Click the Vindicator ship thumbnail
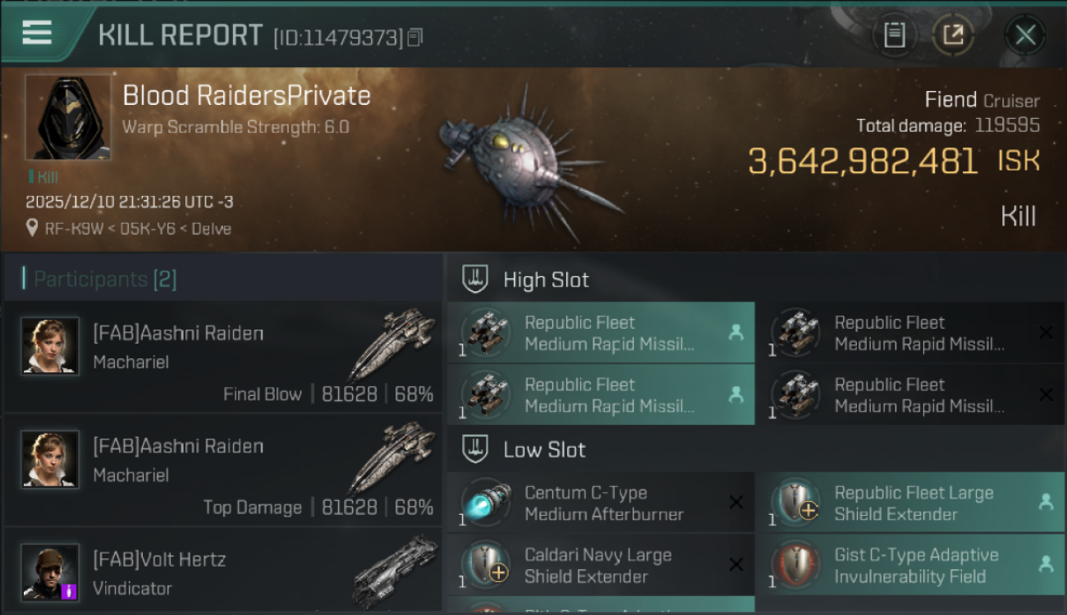Screen dimensions: 1067x615 point(394,570)
